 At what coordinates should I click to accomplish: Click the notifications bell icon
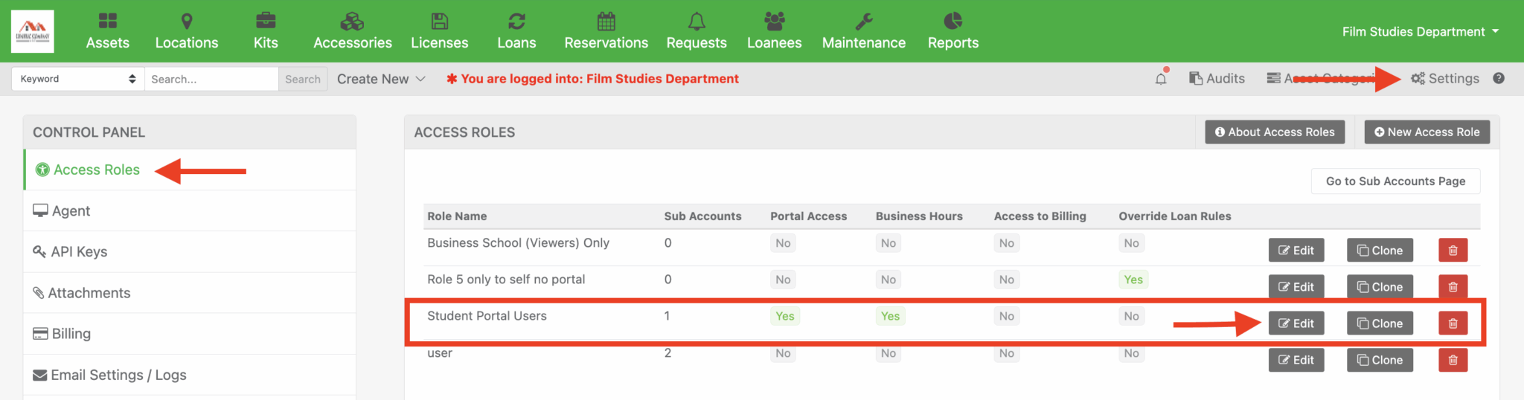click(1161, 79)
